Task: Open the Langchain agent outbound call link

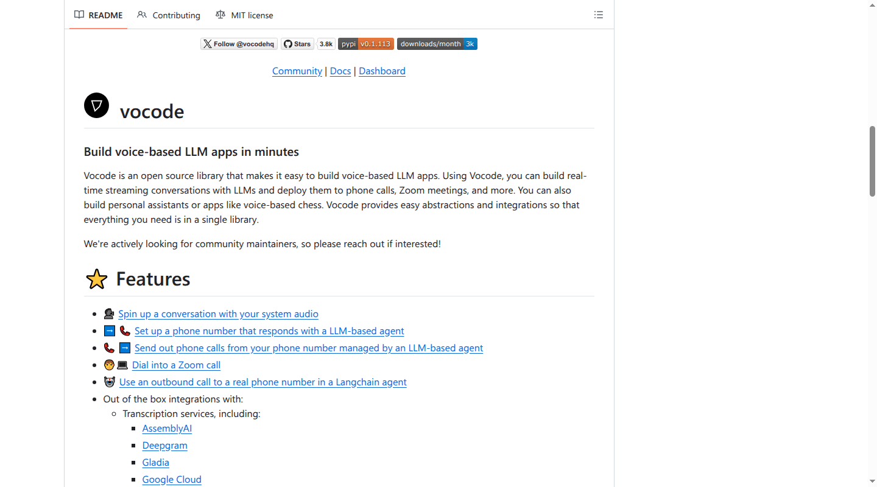Action: click(x=263, y=382)
